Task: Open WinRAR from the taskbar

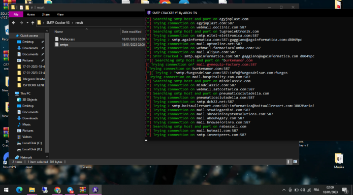Action: click(x=83, y=190)
